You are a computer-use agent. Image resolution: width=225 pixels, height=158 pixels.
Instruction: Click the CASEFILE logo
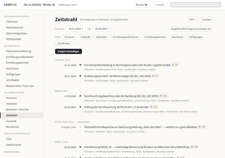click(10, 5)
